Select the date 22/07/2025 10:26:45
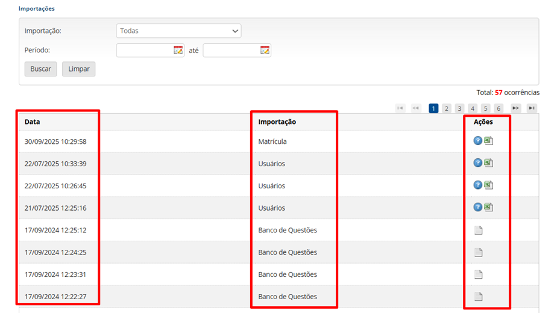The image size is (557, 313). pos(55,185)
